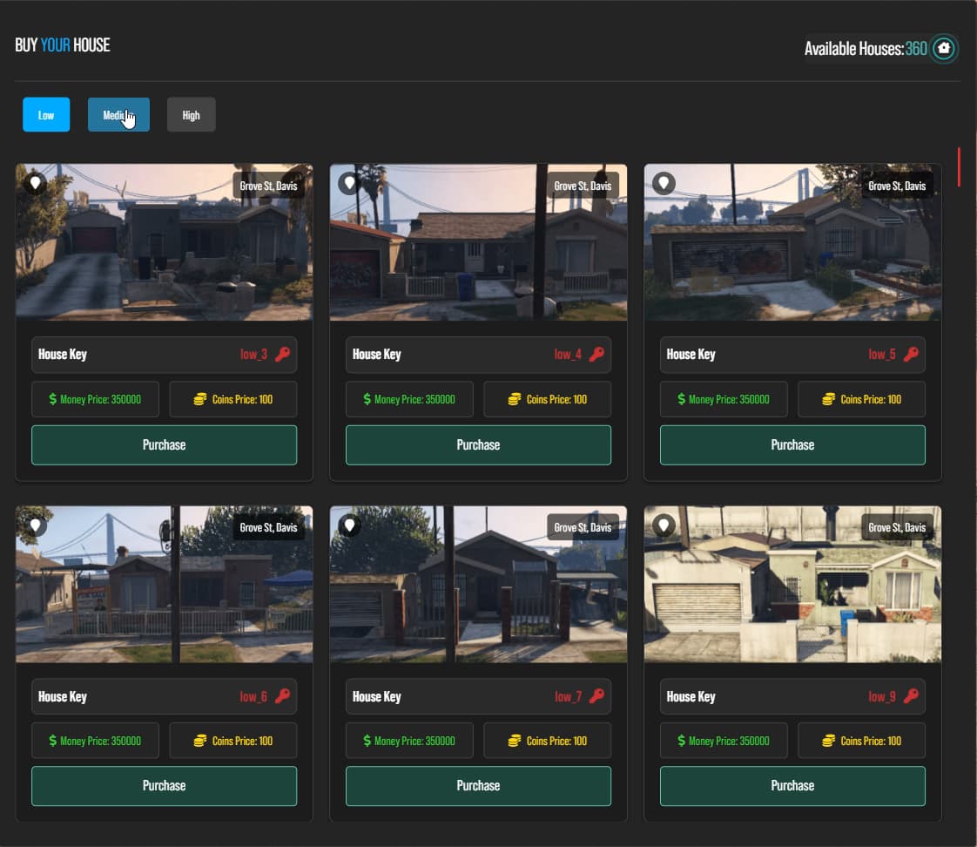The width and height of the screenshot is (977, 847).
Task: Click the red key icon next to low_5
Action: pyautogui.click(x=911, y=355)
